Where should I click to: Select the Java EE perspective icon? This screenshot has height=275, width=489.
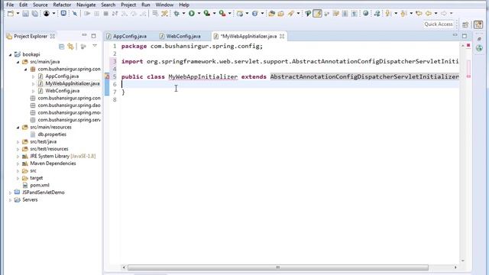tap(478, 24)
